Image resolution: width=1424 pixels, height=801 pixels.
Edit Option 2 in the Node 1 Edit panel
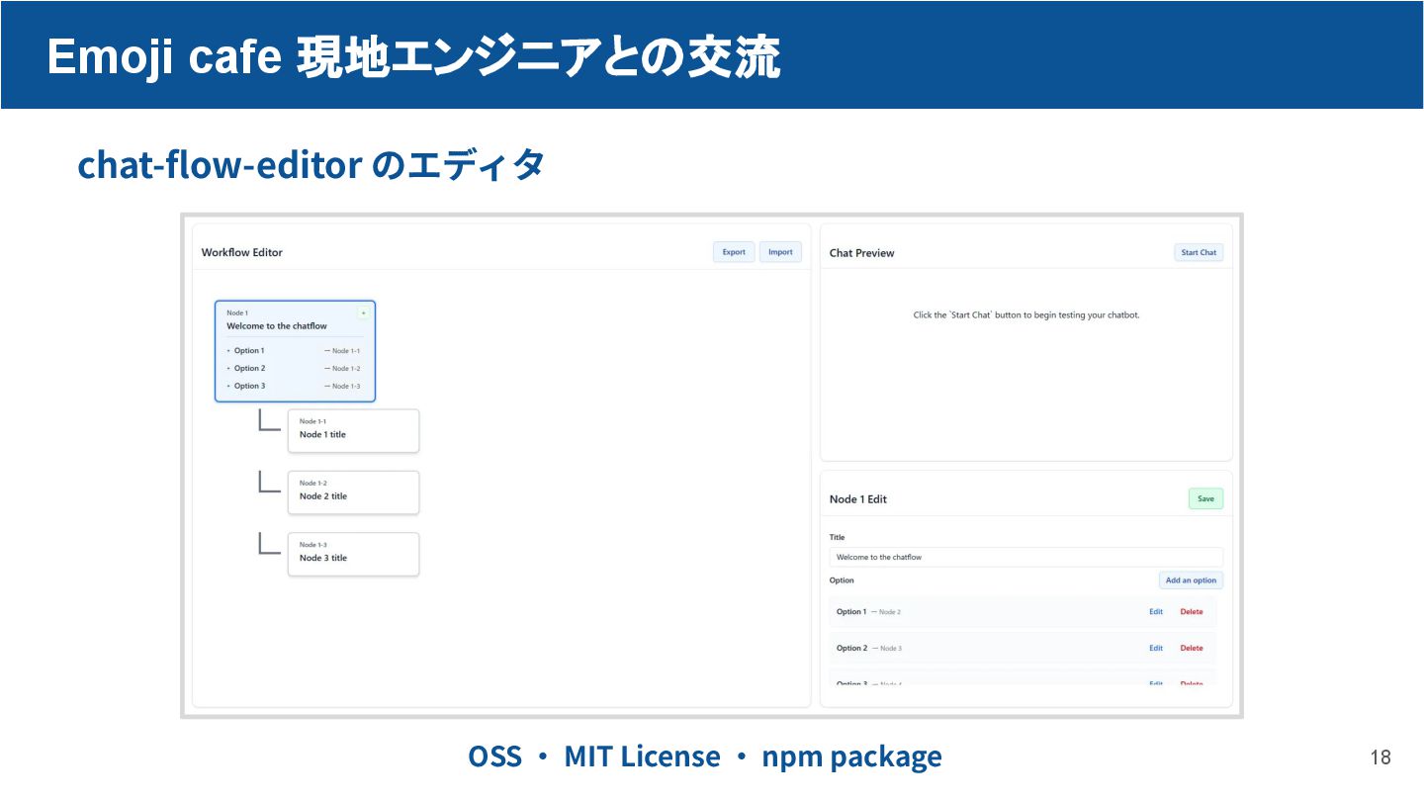click(x=1156, y=649)
